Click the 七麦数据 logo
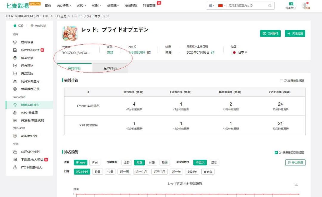Screen dimensions: 322x197 [18, 6]
